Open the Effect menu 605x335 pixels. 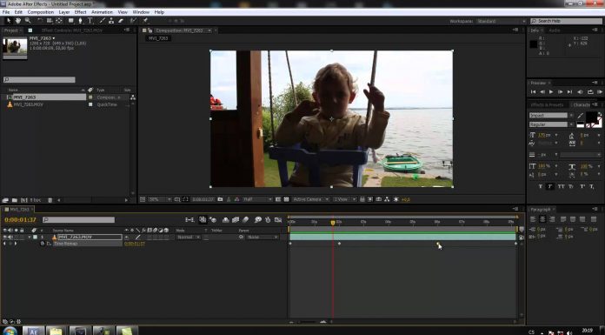[x=80, y=12]
